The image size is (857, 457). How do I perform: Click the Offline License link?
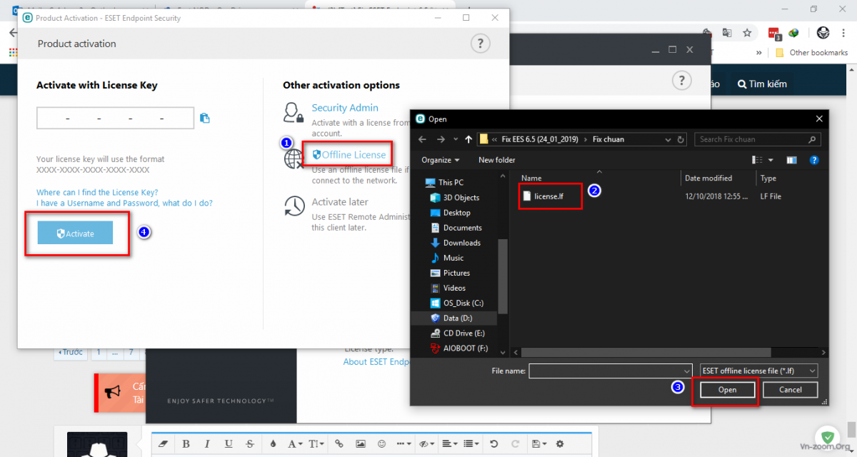pyautogui.click(x=353, y=154)
